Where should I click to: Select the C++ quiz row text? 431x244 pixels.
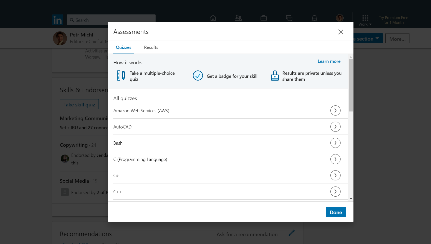[x=118, y=192]
